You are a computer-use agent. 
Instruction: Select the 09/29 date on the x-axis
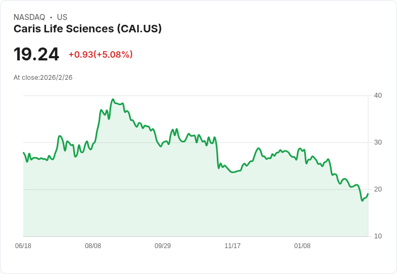pyautogui.click(x=162, y=246)
